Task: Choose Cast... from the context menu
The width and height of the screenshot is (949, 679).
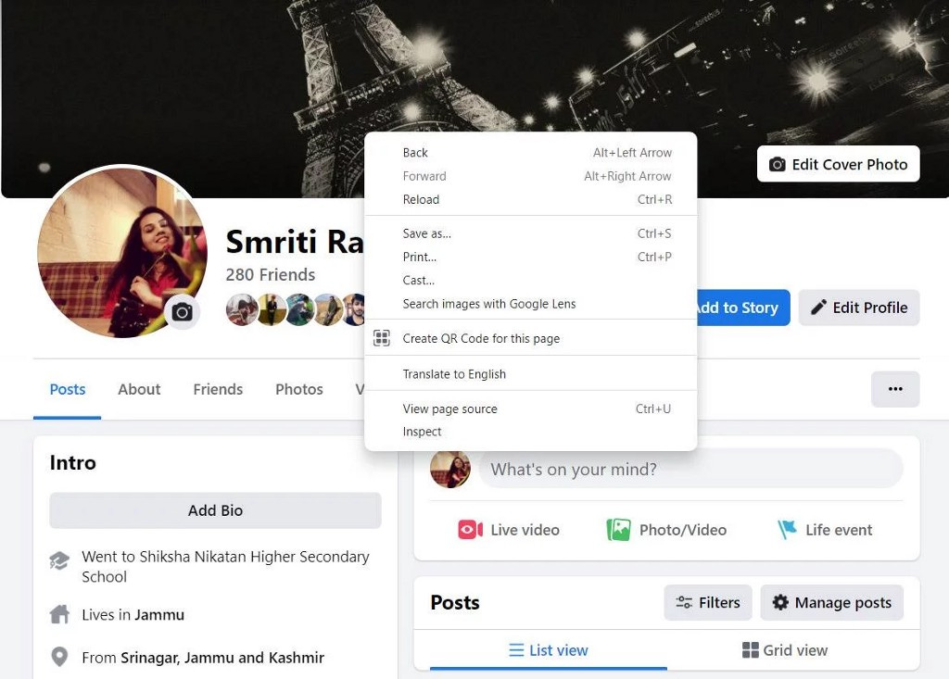Action: 531,280
